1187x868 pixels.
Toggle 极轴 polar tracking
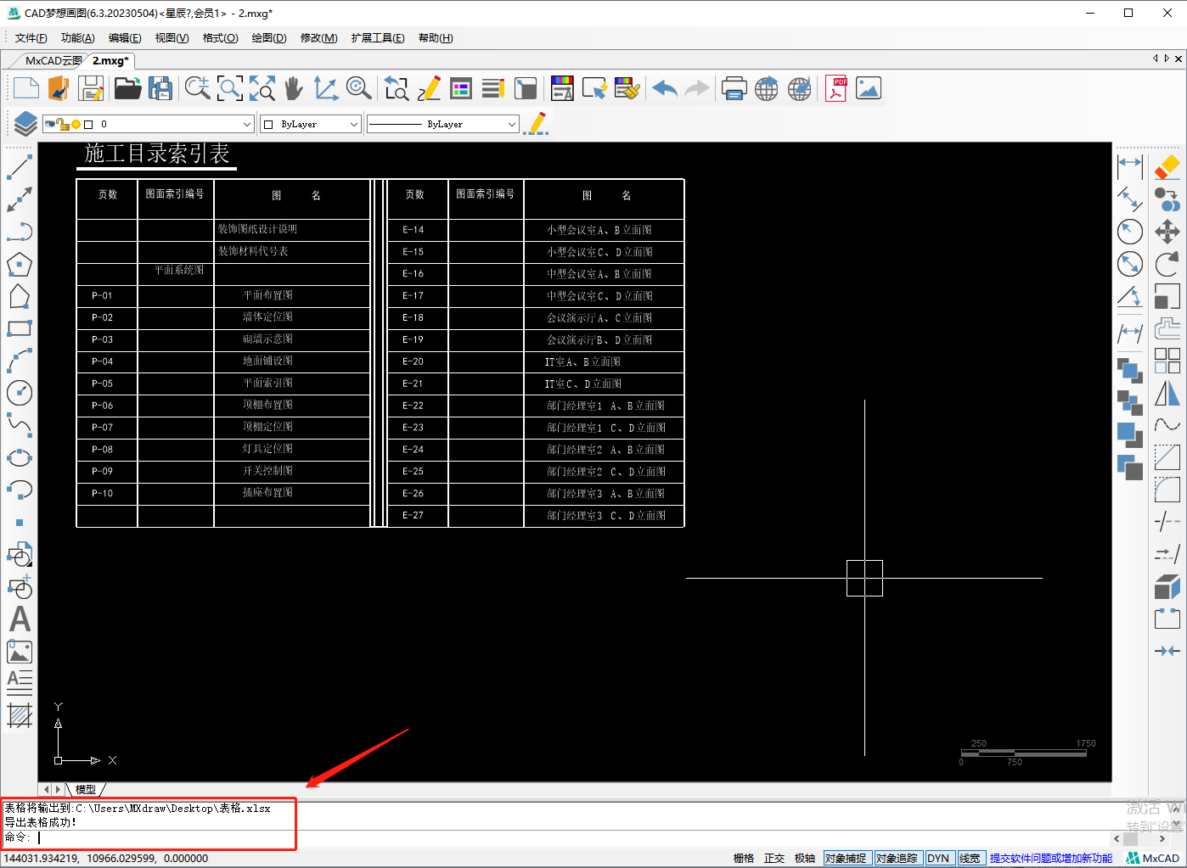pos(805,859)
